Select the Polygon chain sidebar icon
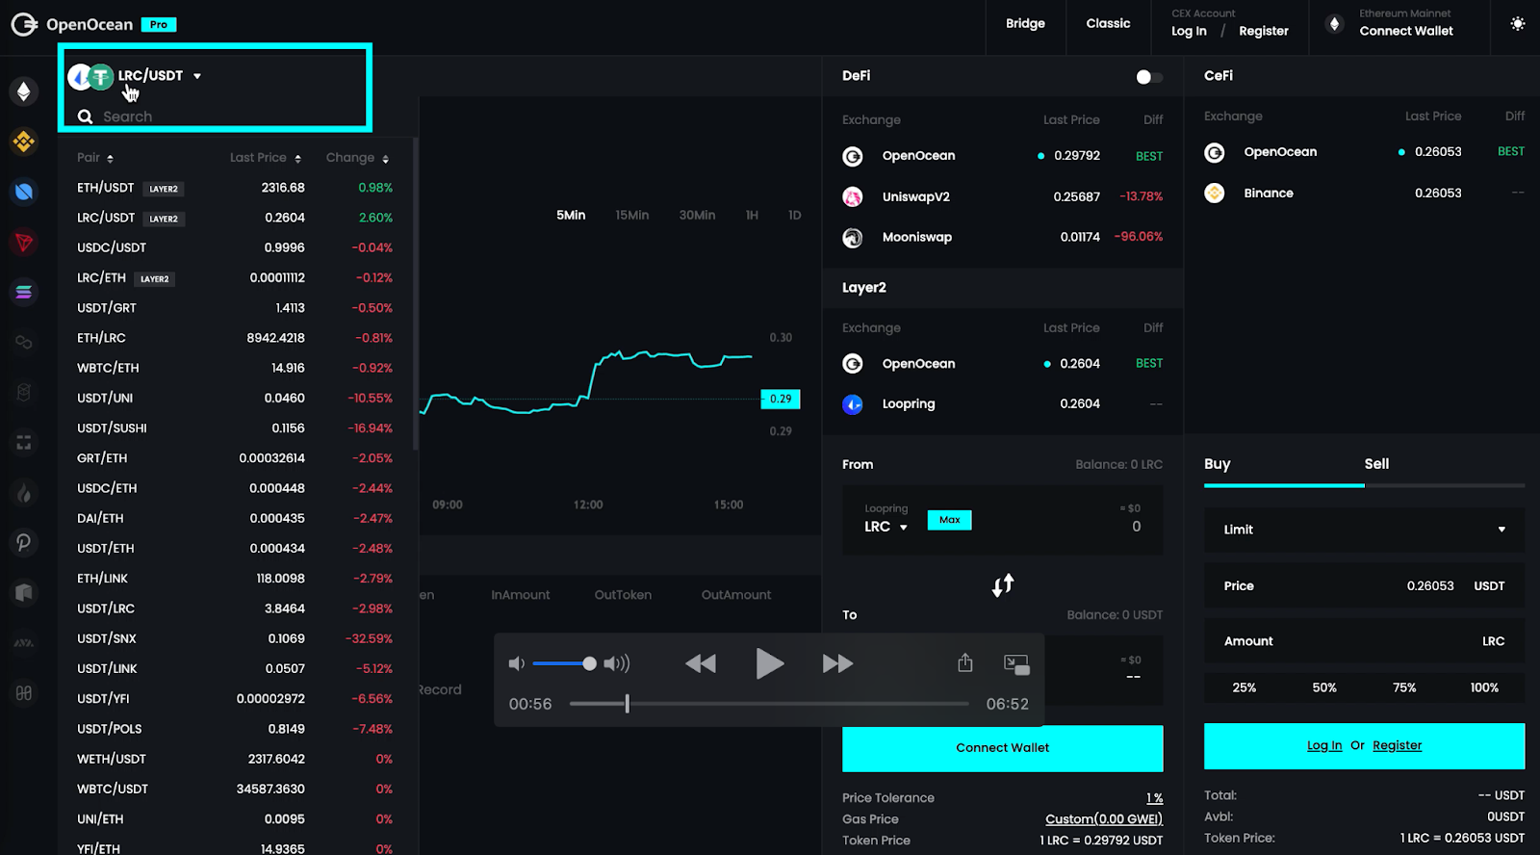 point(24,342)
